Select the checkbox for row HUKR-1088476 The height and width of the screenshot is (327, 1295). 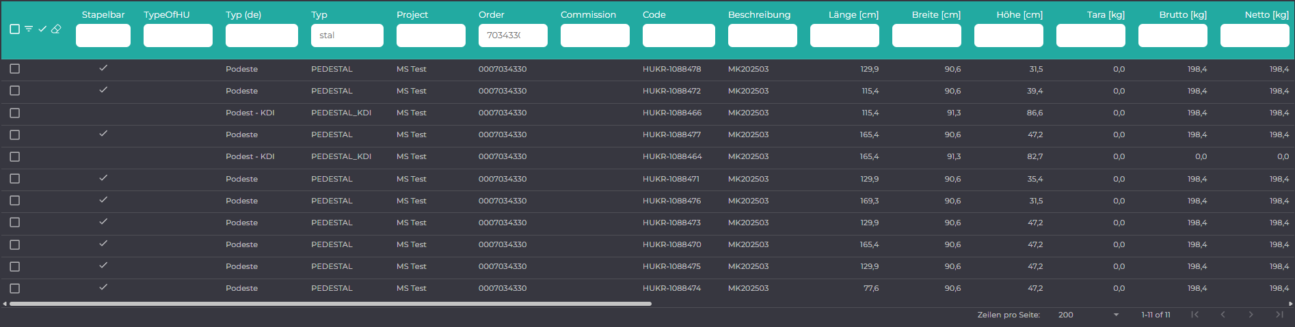15,201
